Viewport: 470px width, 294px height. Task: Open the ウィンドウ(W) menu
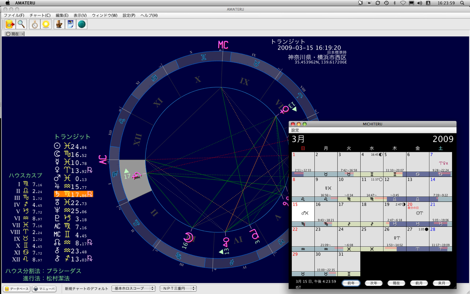pyautogui.click(x=105, y=15)
